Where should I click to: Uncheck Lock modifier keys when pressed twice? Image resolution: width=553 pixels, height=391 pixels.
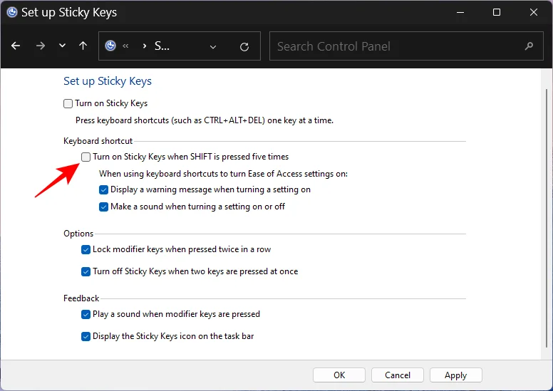(x=86, y=250)
